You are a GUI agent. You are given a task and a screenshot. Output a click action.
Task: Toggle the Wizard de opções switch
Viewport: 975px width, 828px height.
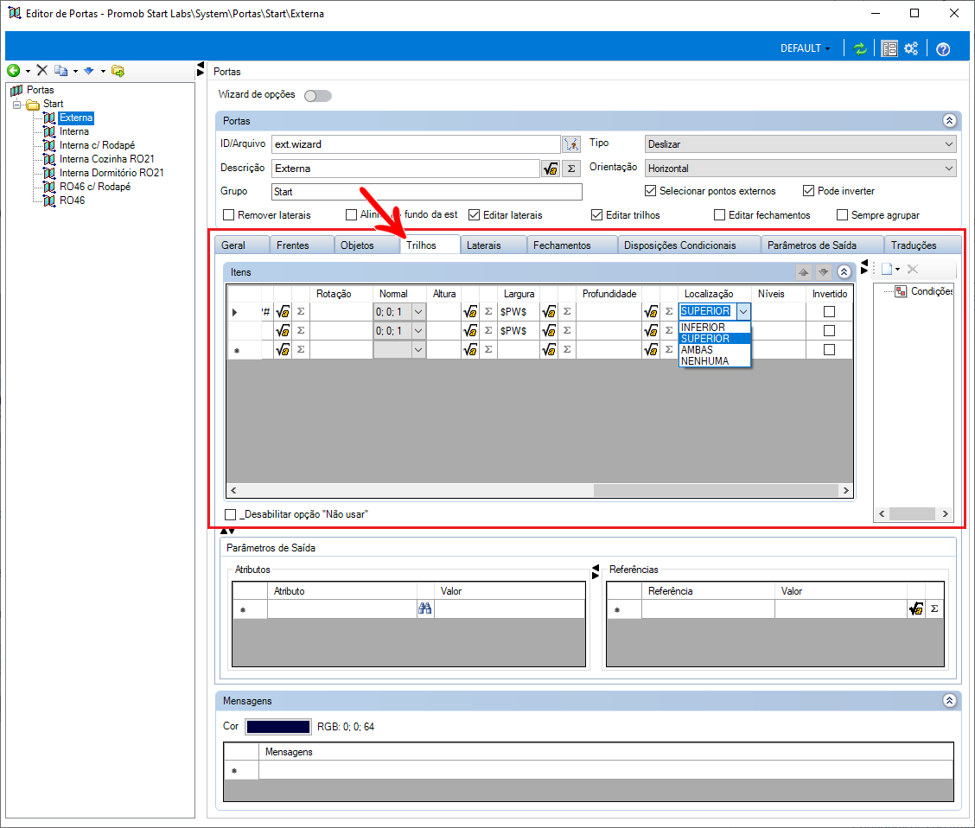tap(318, 96)
